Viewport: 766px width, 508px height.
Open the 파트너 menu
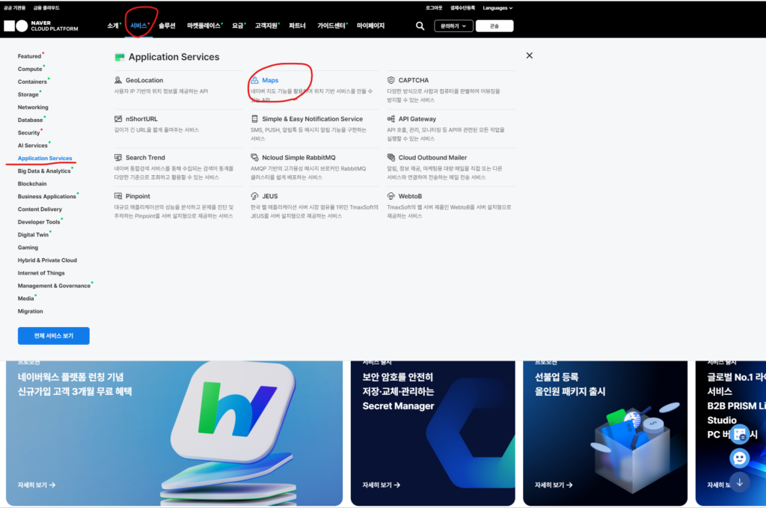[297, 26]
